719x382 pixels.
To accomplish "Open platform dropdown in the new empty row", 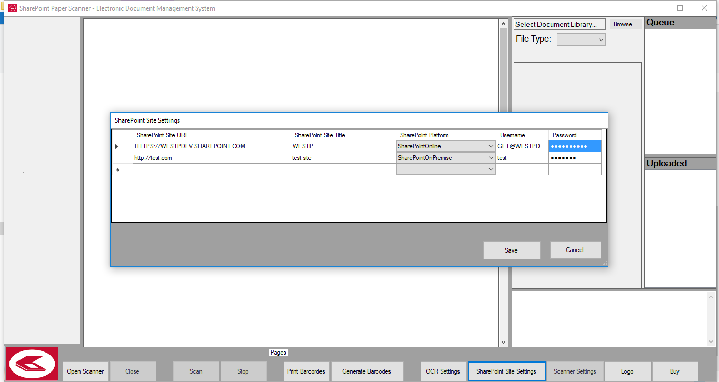I will click(x=491, y=169).
